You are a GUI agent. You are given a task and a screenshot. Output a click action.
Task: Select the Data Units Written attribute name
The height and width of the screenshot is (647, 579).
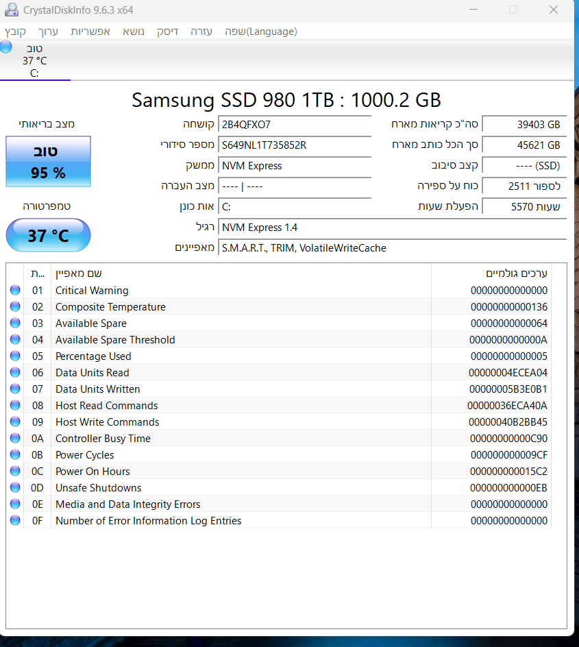[x=98, y=389]
